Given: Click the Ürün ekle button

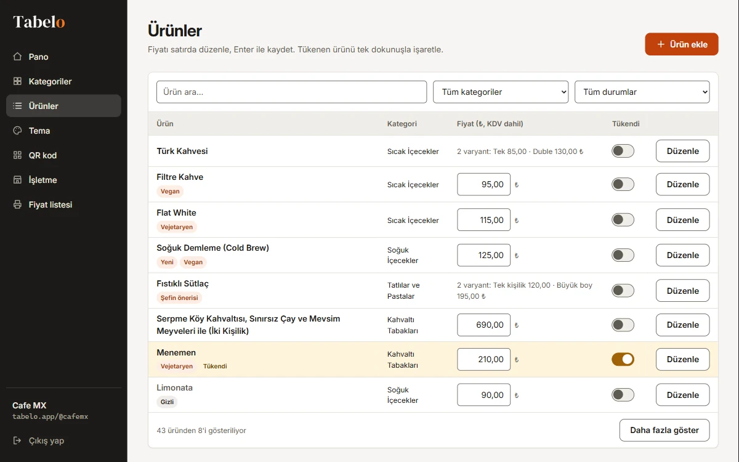Looking at the screenshot, I should [682, 44].
